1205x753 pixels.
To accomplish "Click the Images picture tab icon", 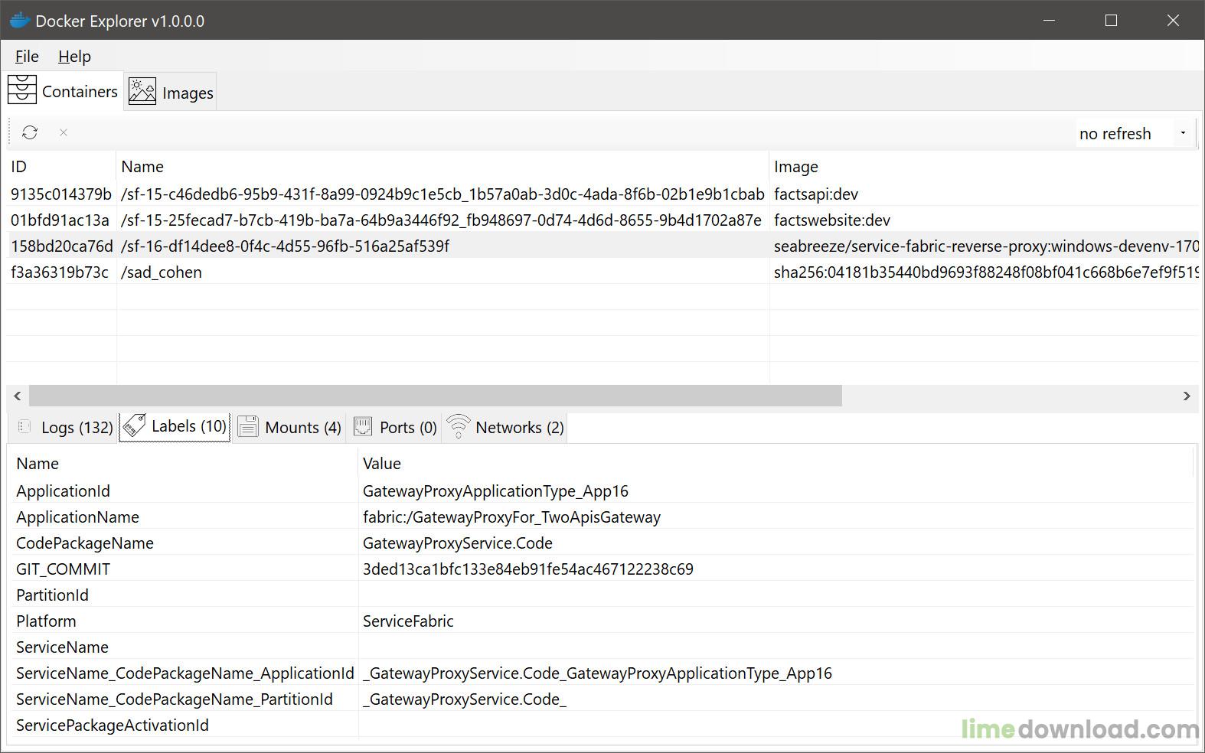I will tap(142, 91).
